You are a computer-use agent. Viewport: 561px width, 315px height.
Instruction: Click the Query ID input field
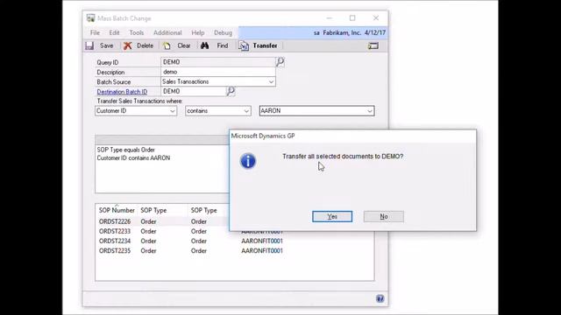point(218,62)
